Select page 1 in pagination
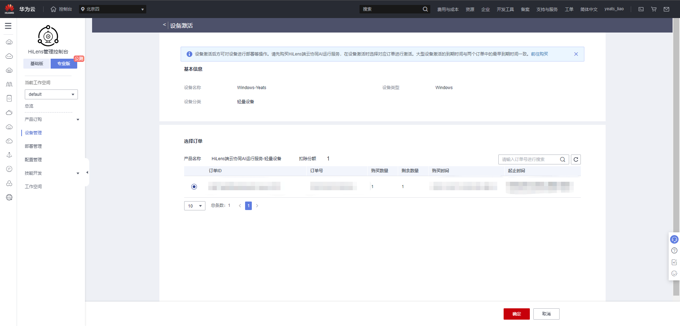The image size is (680, 326). point(249,206)
